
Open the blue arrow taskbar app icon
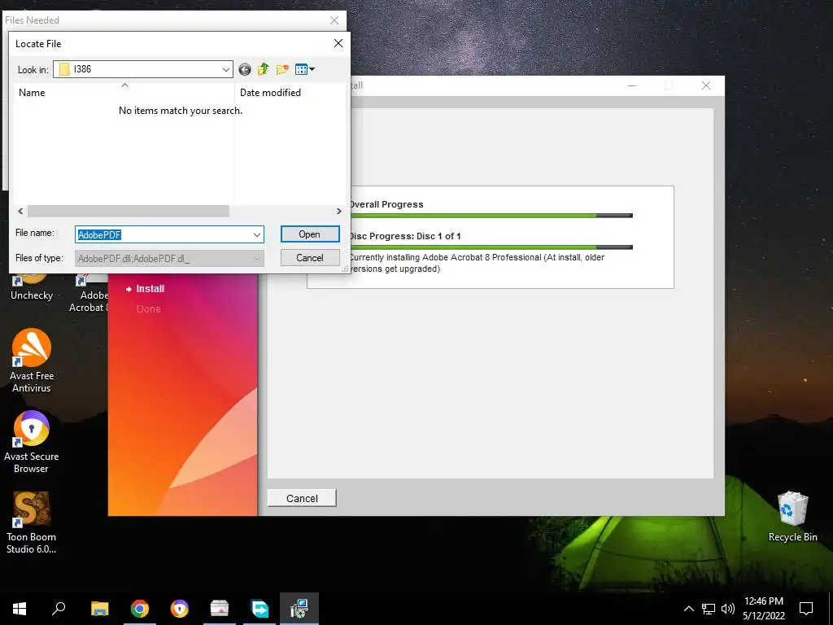coord(259,609)
